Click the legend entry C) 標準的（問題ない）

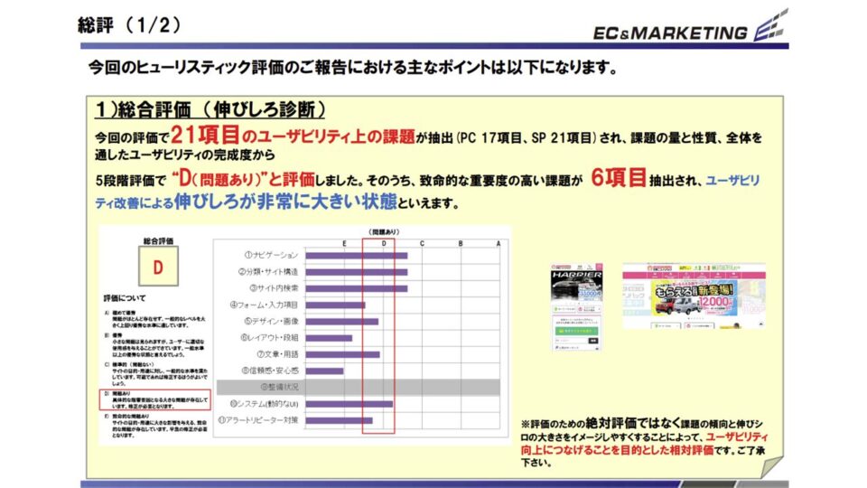(156, 374)
